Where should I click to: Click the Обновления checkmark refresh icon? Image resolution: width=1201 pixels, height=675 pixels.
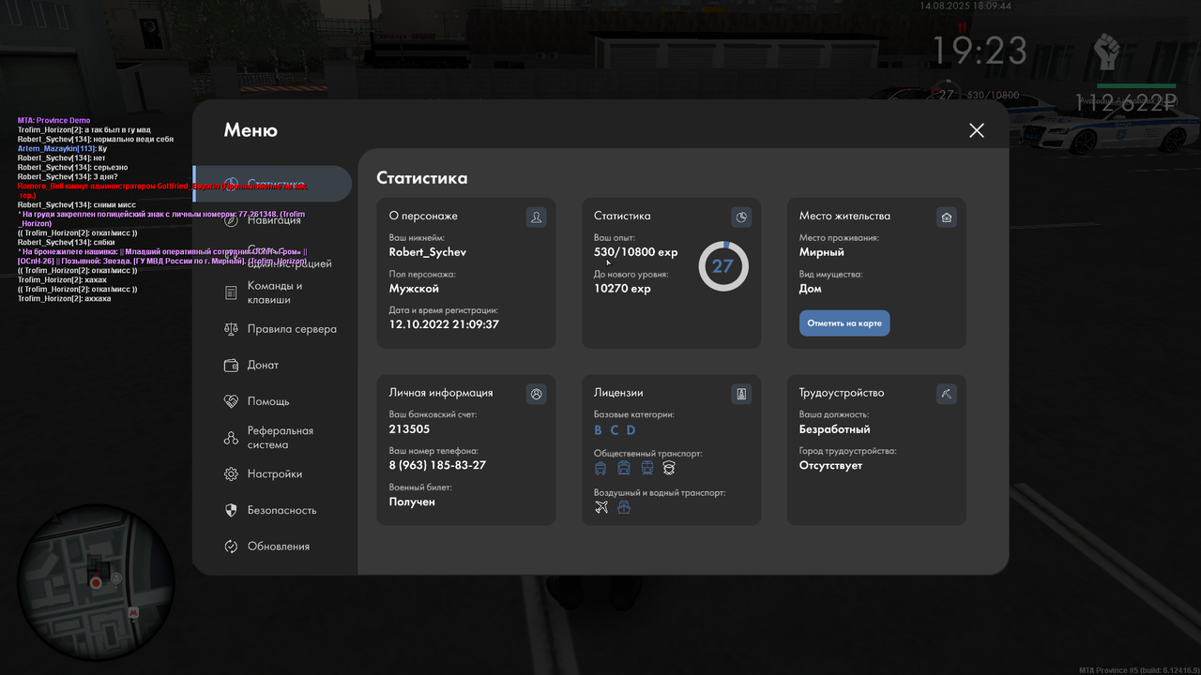(x=231, y=547)
